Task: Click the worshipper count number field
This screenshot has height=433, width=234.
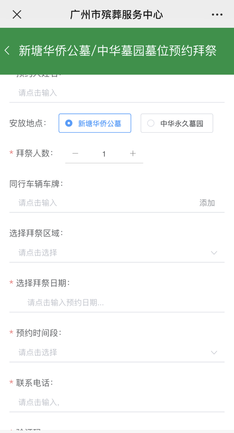Action: click(x=104, y=154)
